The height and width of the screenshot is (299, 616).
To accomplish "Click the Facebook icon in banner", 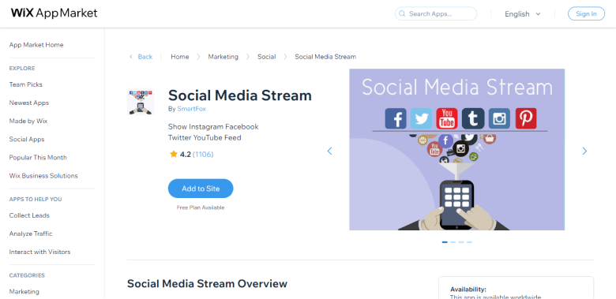I will [x=395, y=118].
